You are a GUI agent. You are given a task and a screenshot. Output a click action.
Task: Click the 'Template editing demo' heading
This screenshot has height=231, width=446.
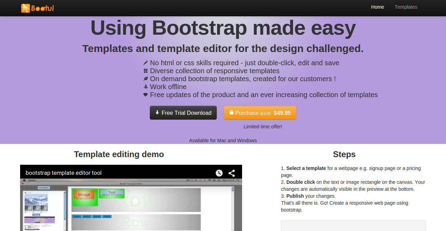119,154
